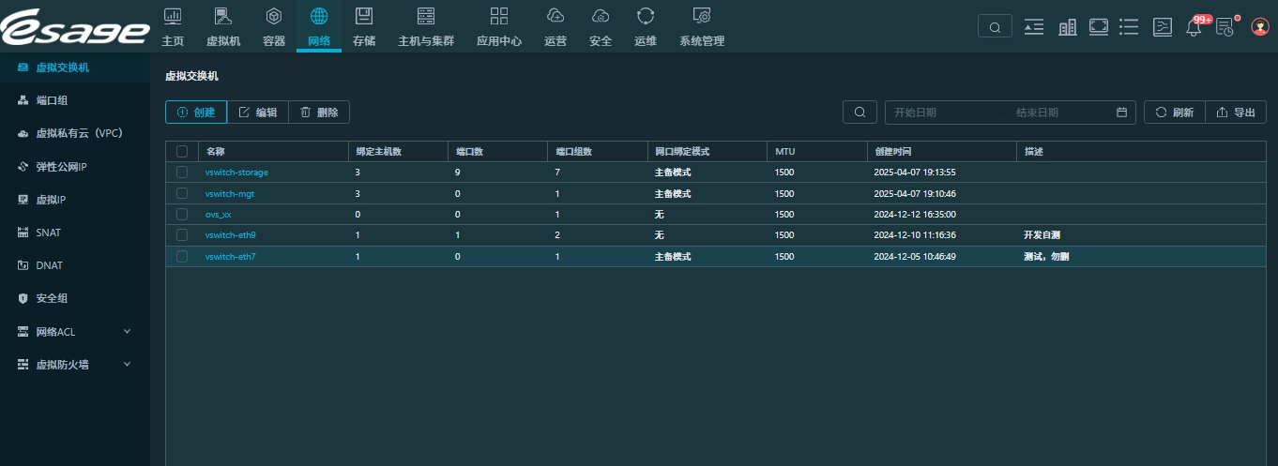Click the collapse-menu indent icon in header
This screenshot has height=466, width=1278.
(1033, 26)
